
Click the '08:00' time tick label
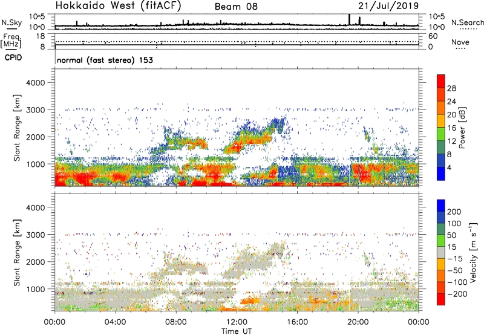176,322
